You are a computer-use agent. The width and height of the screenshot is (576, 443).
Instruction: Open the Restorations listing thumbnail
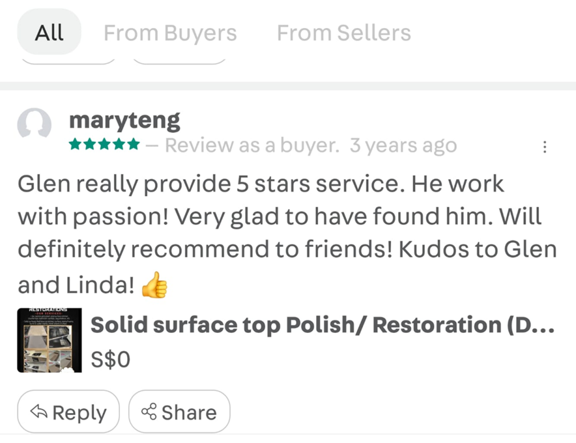point(49,340)
